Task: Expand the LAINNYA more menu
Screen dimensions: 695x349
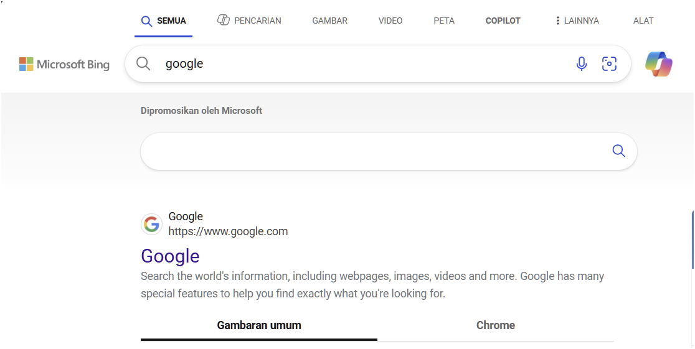Action: coord(577,21)
